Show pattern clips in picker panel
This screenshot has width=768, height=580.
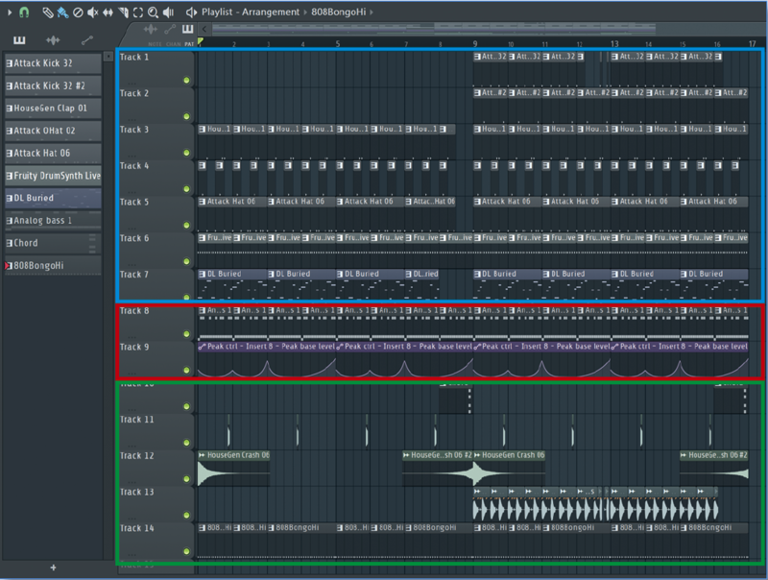(19, 40)
